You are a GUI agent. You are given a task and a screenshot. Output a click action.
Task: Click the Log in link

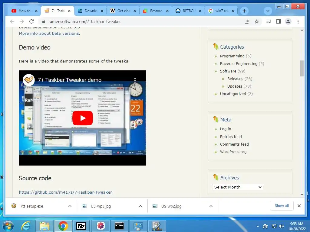(x=225, y=129)
